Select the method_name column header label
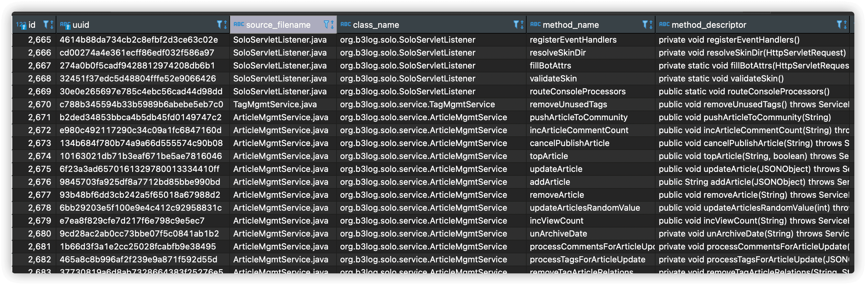Viewport: 866px width, 285px height. pos(571,25)
